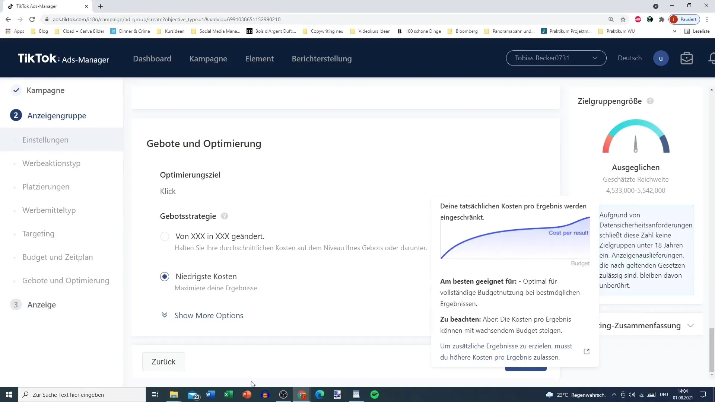The image size is (715, 402).
Task: Click the AdBlock Plus extension icon
Action: (x=638, y=19)
